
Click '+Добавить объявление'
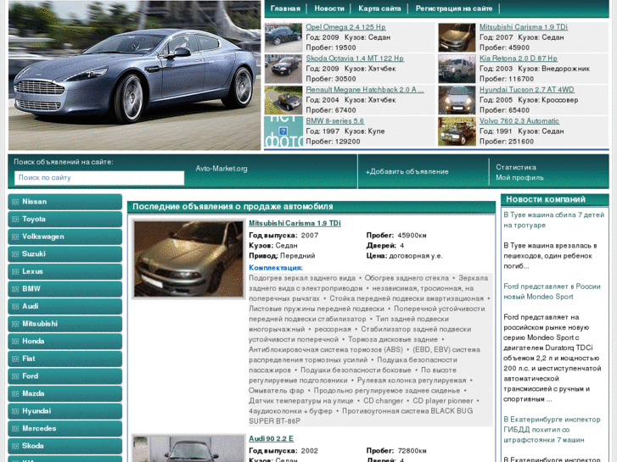click(407, 172)
